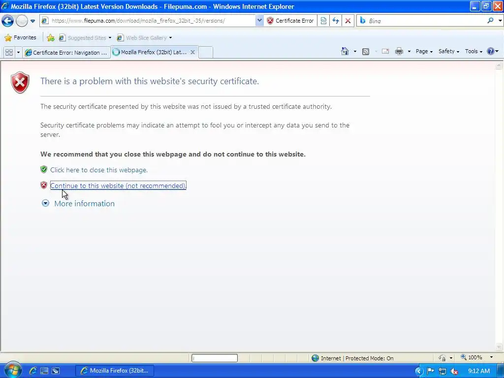Viewport: 504px width, 378px height.
Task: Click the vertical scrollbar up arrow
Action: pyautogui.click(x=499, y=66)
